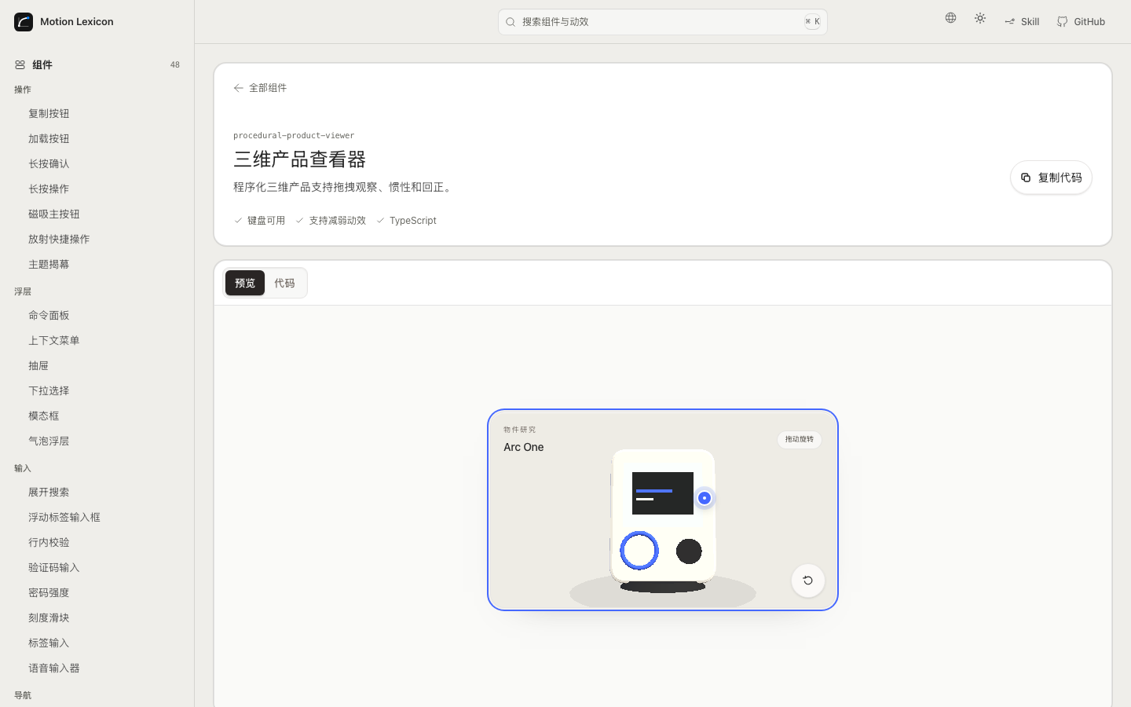The width and height of the screenshot is (1131, 707).
Task: Click the 组件 sidebar heading
Action: point(42,65)
